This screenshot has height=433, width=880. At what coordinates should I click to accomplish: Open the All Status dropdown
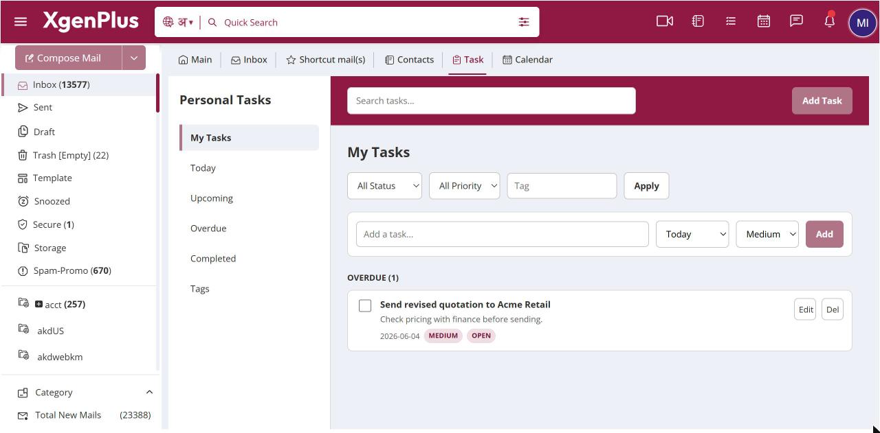(x=384, y=185)
